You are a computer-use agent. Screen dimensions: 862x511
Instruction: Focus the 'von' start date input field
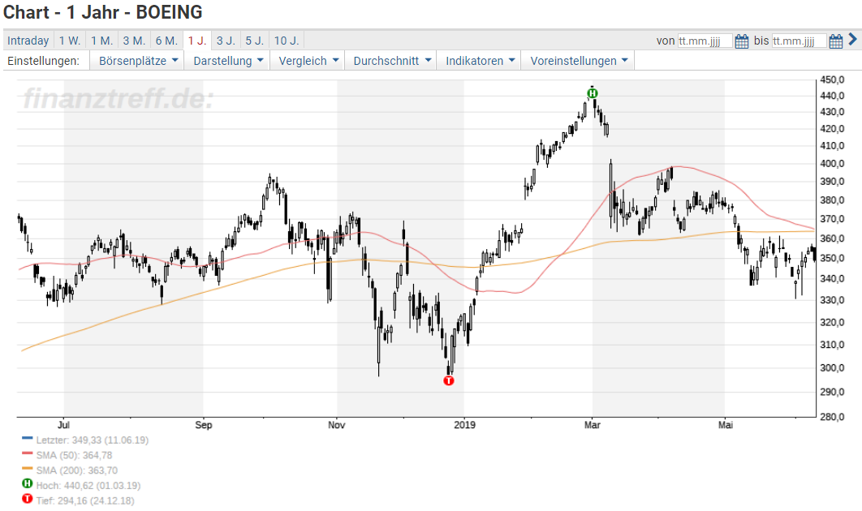point(705,41)
